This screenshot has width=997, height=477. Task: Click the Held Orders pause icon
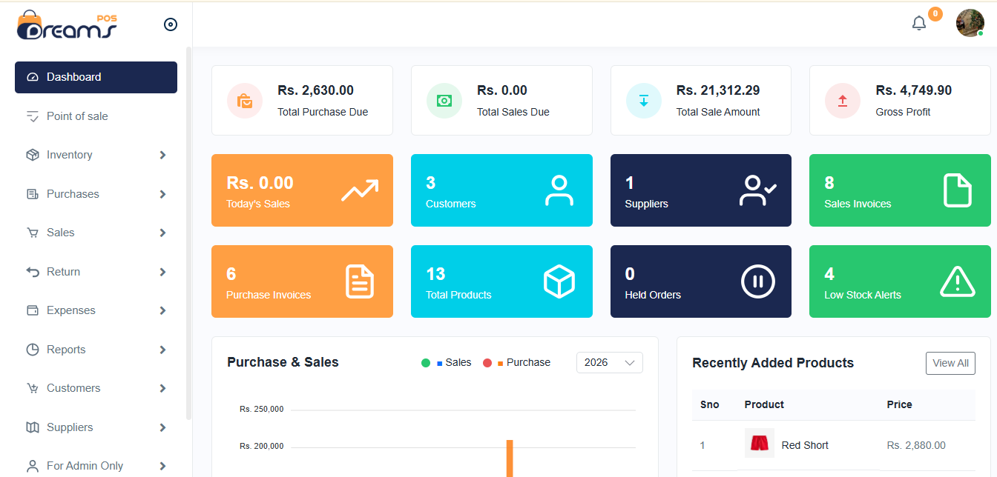[x=758, y=281]
